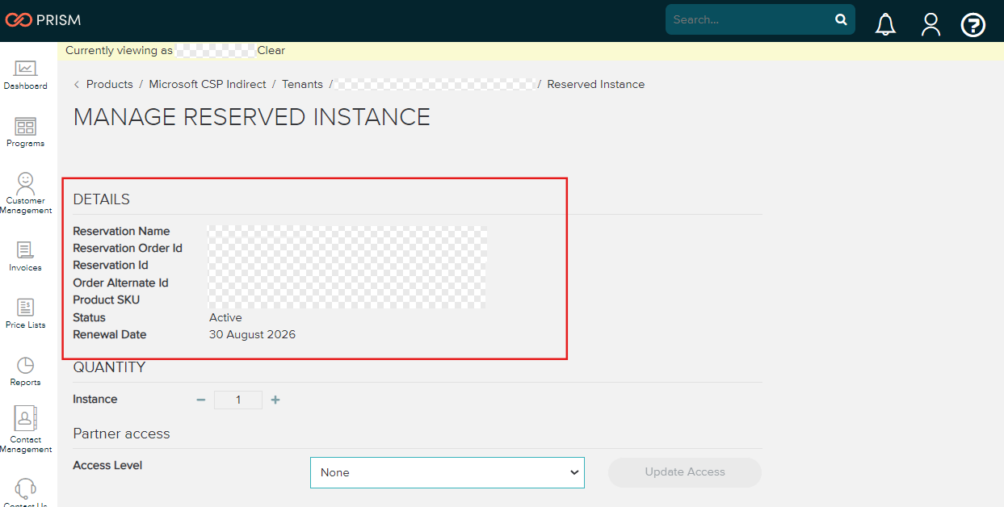This screenshot has height=507, width=1004.
Task: Open the help question mark icon
Action: pos(972,25)
